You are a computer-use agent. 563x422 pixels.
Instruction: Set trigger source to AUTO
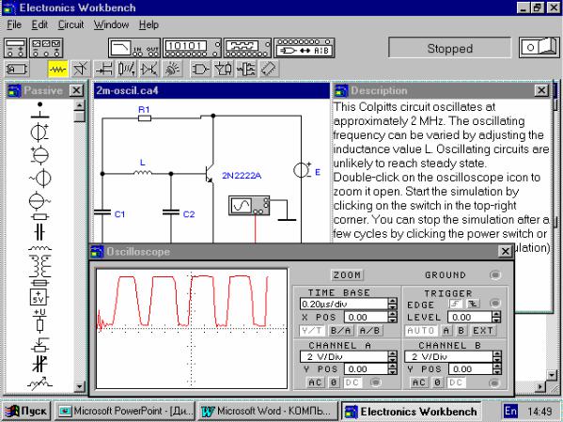click(421, 331)
